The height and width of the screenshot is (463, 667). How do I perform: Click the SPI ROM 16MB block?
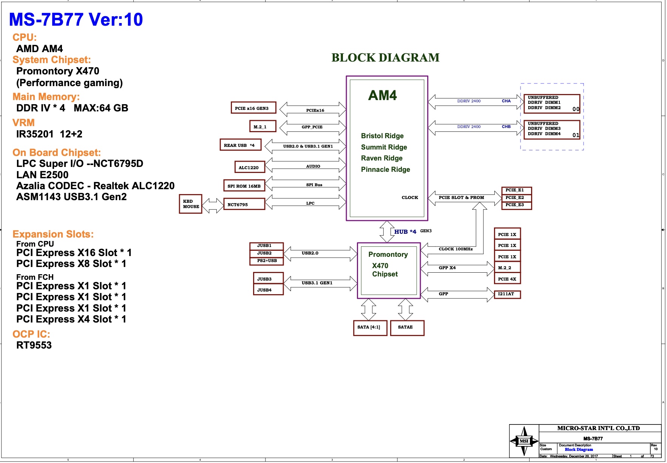(x=244, y=186)
